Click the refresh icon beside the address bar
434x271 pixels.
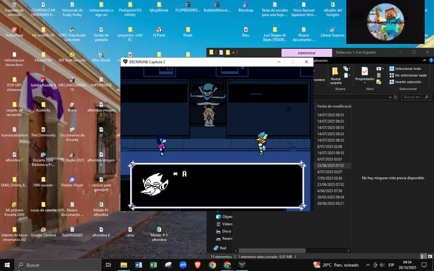click(395, 97)
